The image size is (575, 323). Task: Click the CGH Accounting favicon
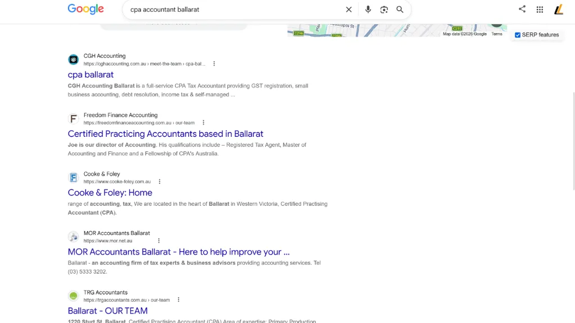(74, 59)
